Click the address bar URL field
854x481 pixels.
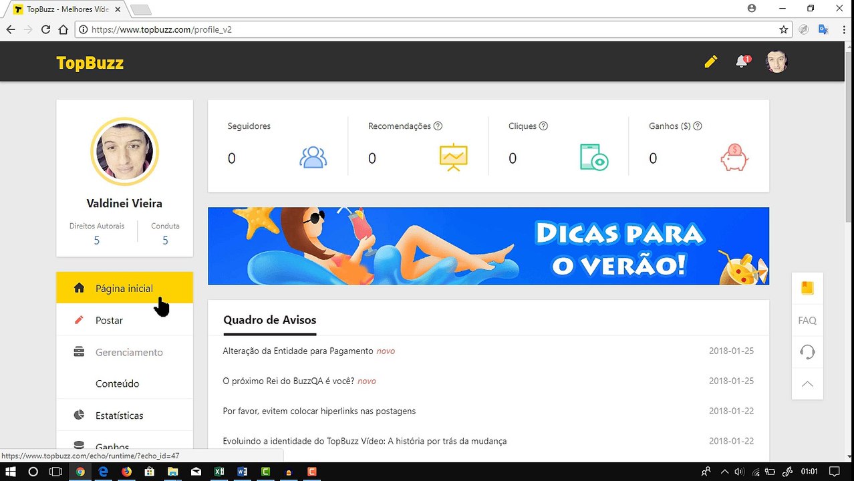click(433, 29)
